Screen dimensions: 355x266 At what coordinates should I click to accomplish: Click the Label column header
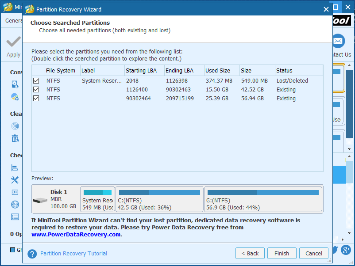(102, 71)
